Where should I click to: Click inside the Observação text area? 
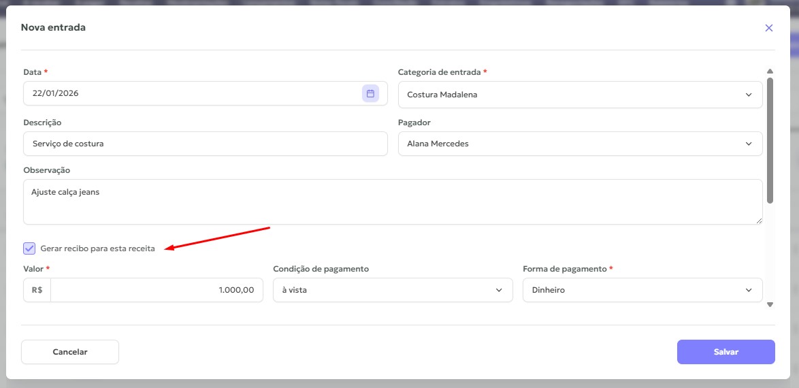point(392,201)
